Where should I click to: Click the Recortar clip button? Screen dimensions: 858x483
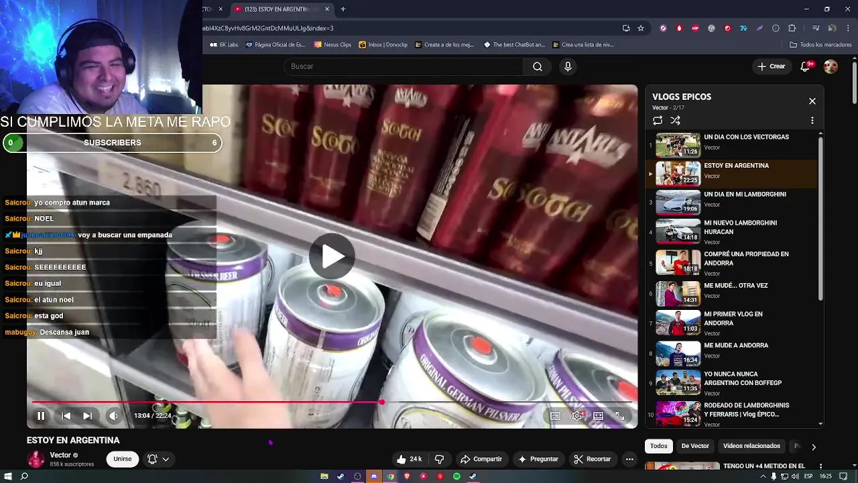[593, 459]
